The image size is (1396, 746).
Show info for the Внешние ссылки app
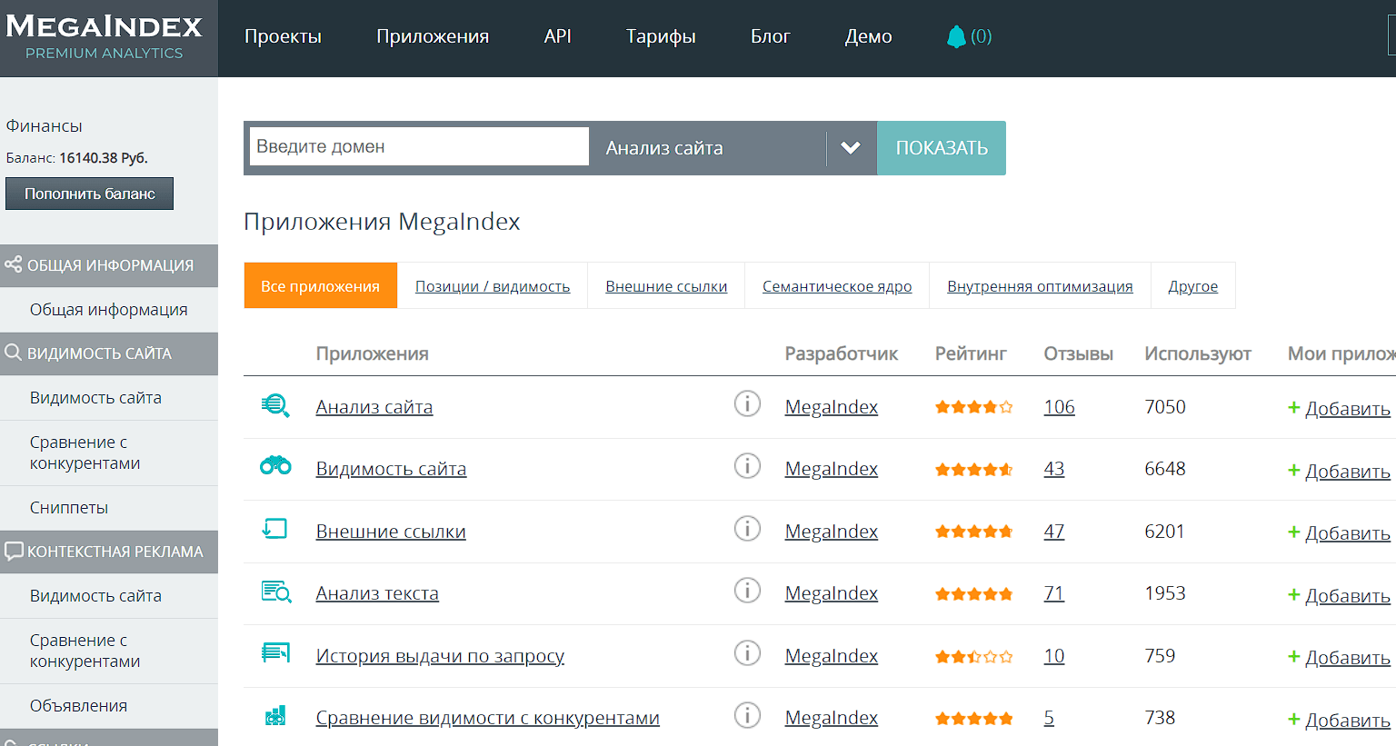pos(747,528)
